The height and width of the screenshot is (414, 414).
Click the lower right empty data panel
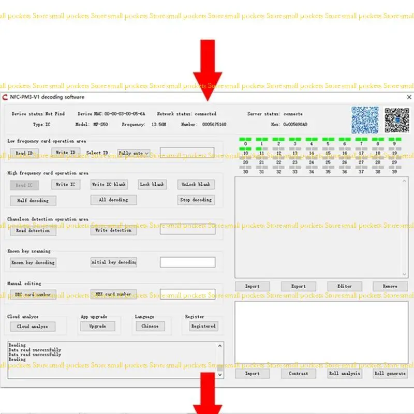click(321, 332)
